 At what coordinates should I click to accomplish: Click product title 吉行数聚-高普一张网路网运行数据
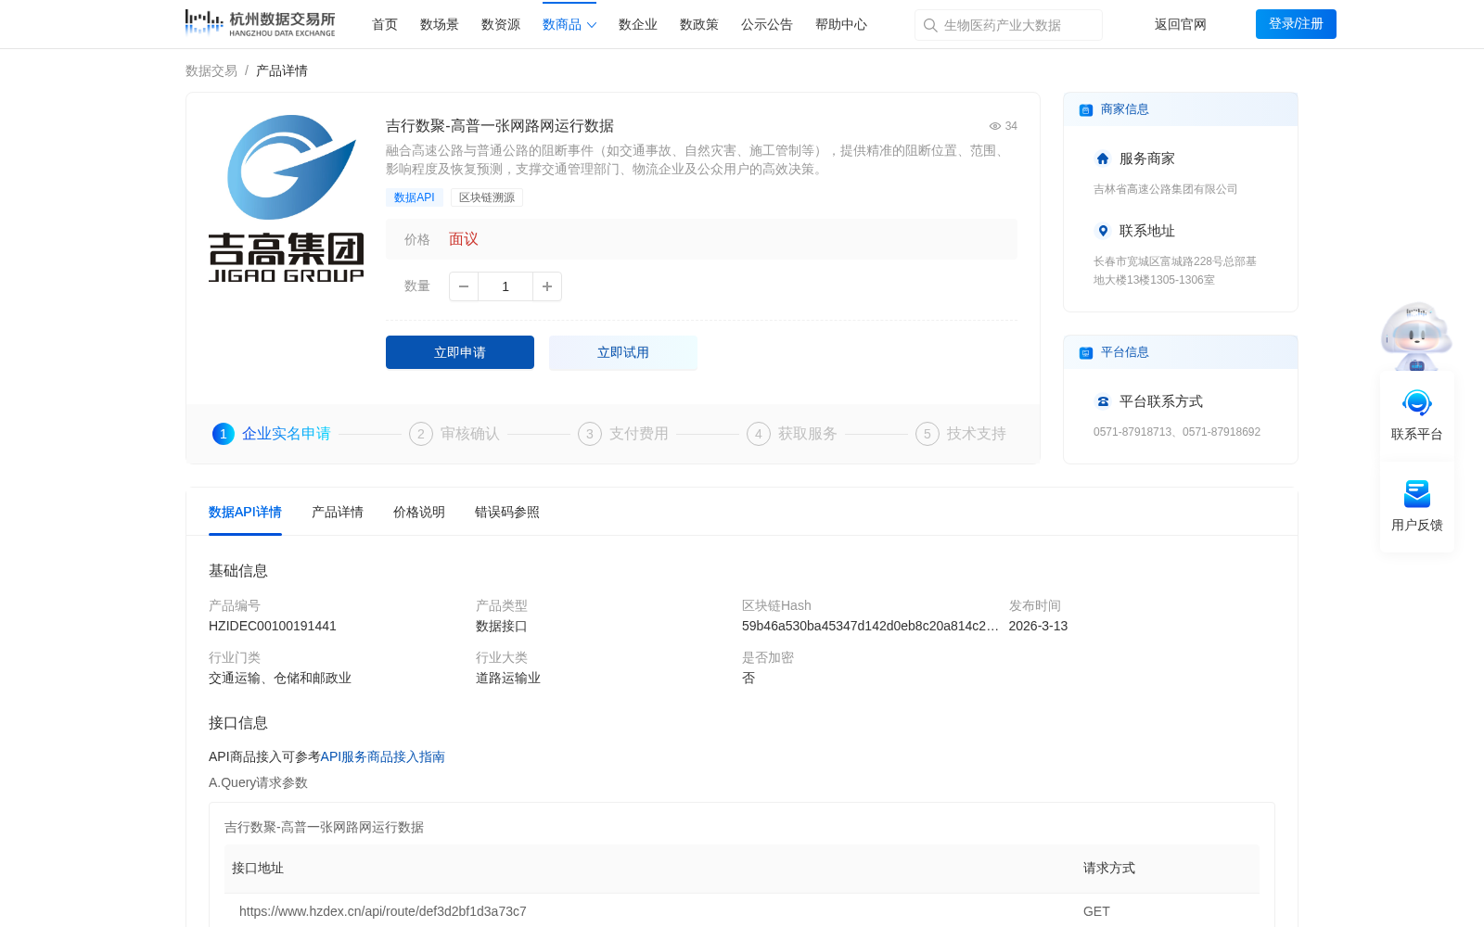[500, 126]
